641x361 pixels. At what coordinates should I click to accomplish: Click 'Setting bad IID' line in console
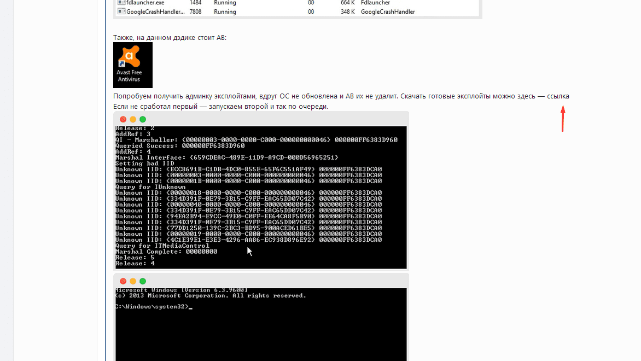[x=144, y=163]
